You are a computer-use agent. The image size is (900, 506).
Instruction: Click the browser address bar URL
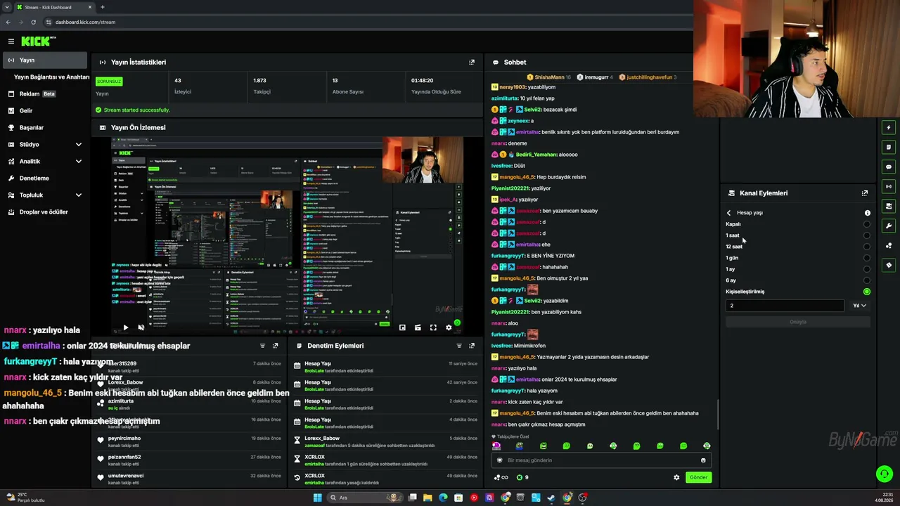pos(86,22)
